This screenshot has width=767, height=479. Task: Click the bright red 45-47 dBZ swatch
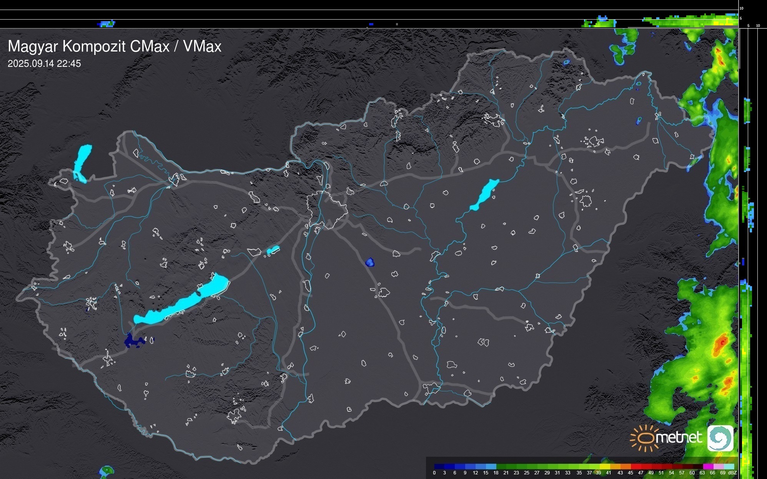[636, 466]
